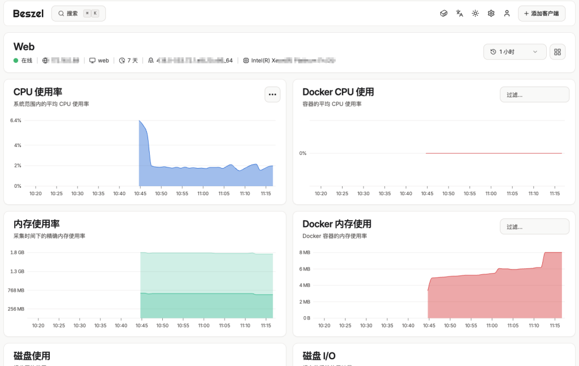Open the user account menu

tap(507, 14)
